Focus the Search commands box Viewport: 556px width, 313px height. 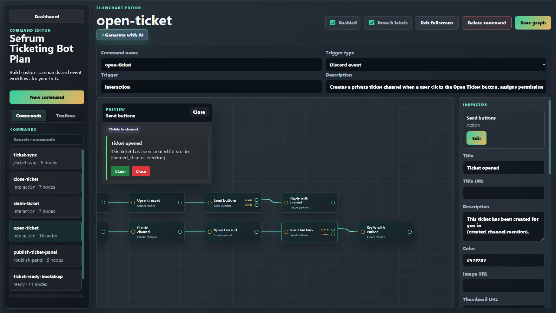[47, 140]
